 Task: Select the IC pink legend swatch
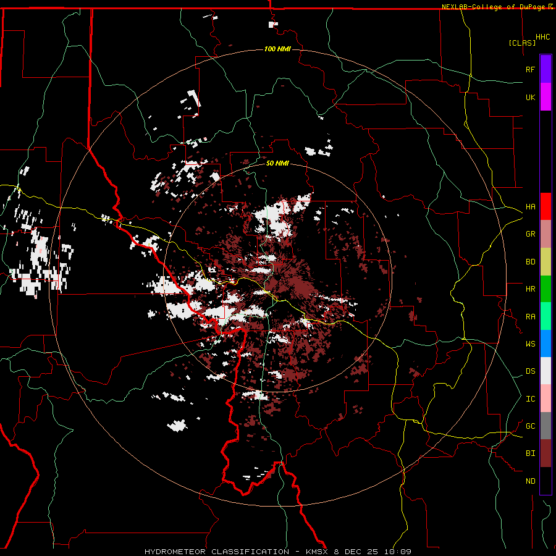(x=545, y=398)
